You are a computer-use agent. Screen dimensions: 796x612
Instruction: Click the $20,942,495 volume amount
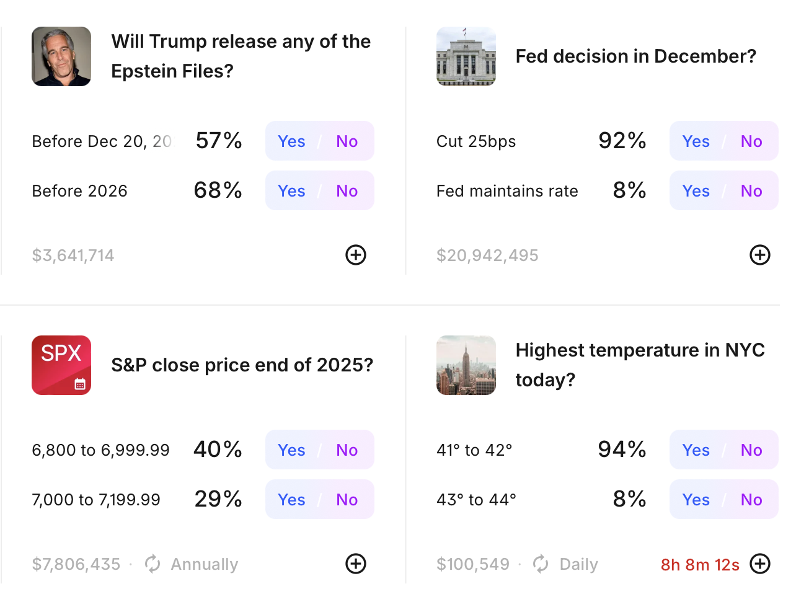(487, 255)
